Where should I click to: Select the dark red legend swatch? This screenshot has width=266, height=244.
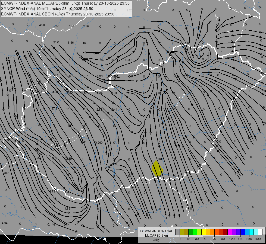tap(225, 232)
